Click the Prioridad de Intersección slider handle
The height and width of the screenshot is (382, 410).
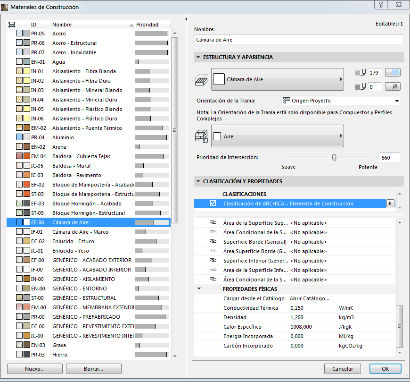(x=334, y=158)
